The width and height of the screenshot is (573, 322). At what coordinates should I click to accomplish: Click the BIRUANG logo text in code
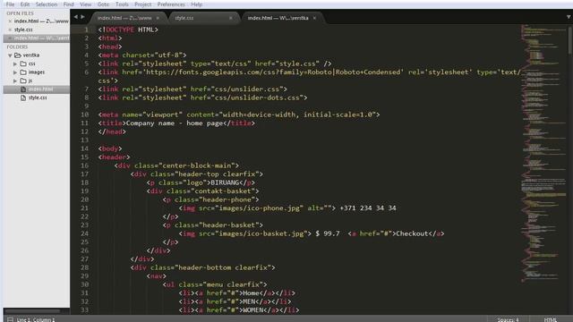[225, 182]
